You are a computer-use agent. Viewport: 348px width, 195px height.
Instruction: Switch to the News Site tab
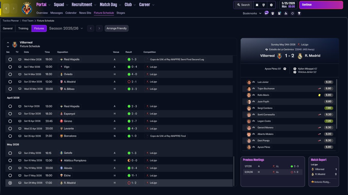coord(85,13)
